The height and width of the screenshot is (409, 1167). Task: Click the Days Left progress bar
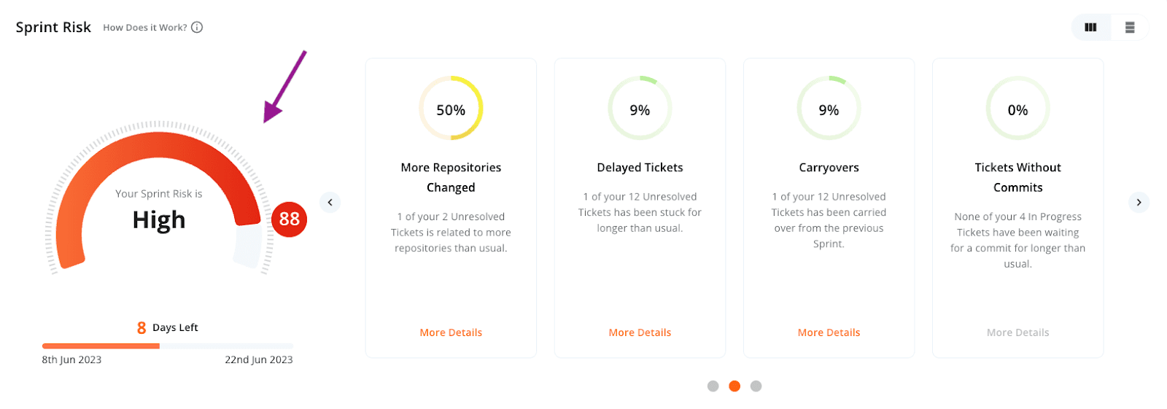tap(167, 346)
